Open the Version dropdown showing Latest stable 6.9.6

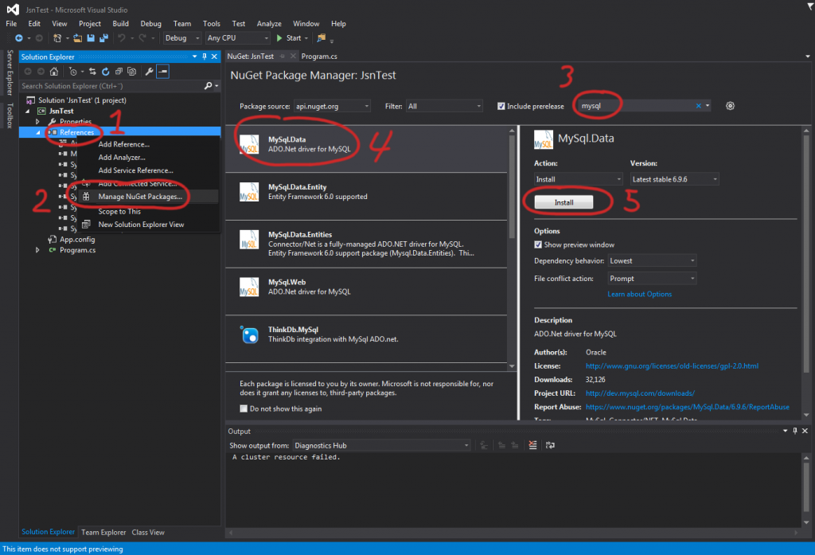point(674,179)
